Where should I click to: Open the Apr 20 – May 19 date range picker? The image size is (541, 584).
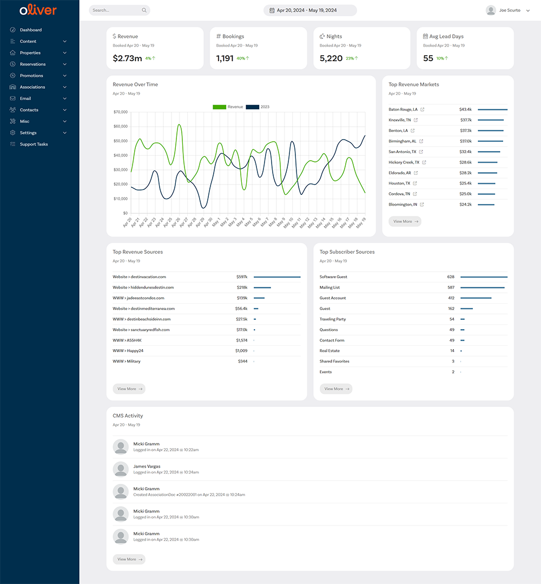point(310,10)
